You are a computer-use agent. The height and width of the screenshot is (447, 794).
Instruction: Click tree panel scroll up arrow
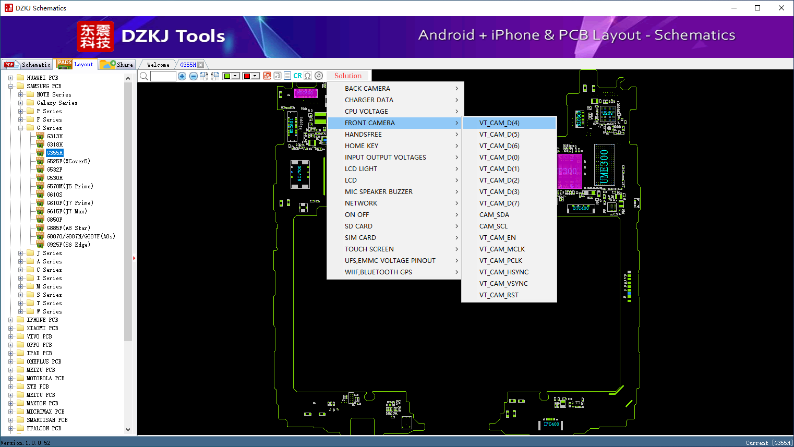128,78
